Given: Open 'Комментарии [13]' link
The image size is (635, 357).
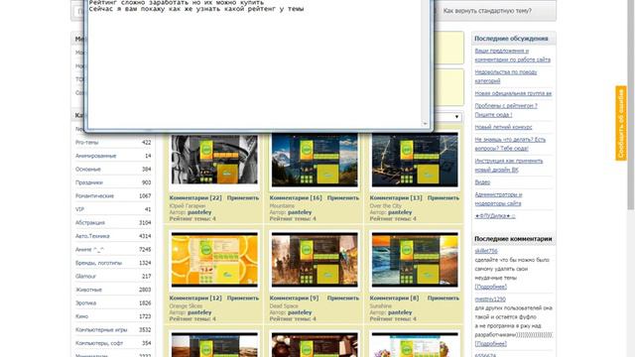Looking at the screenshot, I should click(396, 198).
